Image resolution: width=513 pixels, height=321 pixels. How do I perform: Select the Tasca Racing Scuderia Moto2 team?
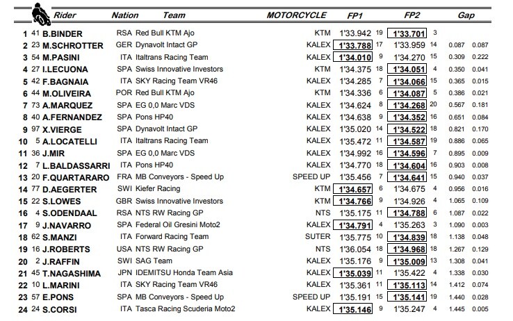[x=185, y=308]
